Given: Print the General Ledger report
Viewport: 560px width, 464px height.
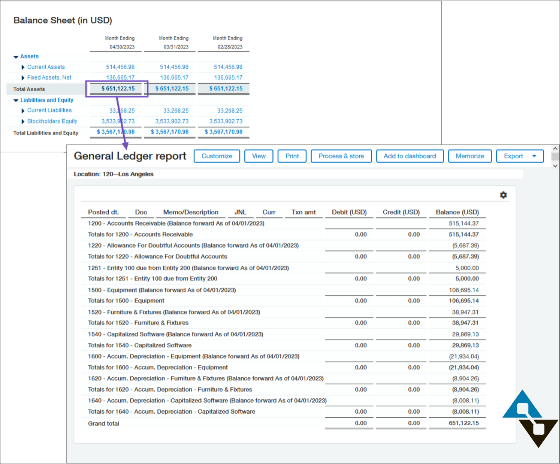Looking at the screenshot, I should tap(292, 156).
